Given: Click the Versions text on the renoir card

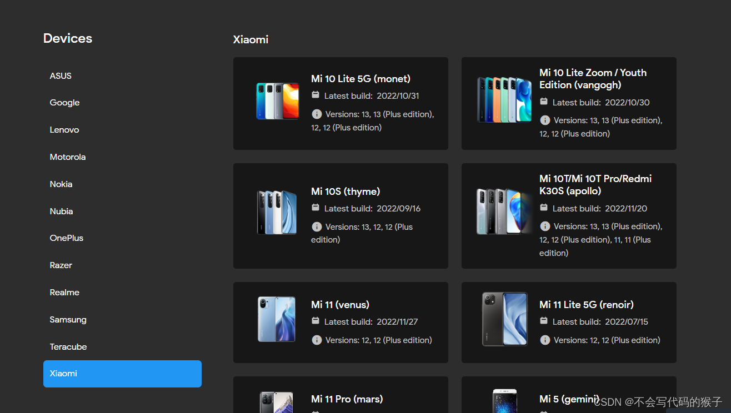Looking at the screenshot, I should pyautogui.click(x=607, y=340).
